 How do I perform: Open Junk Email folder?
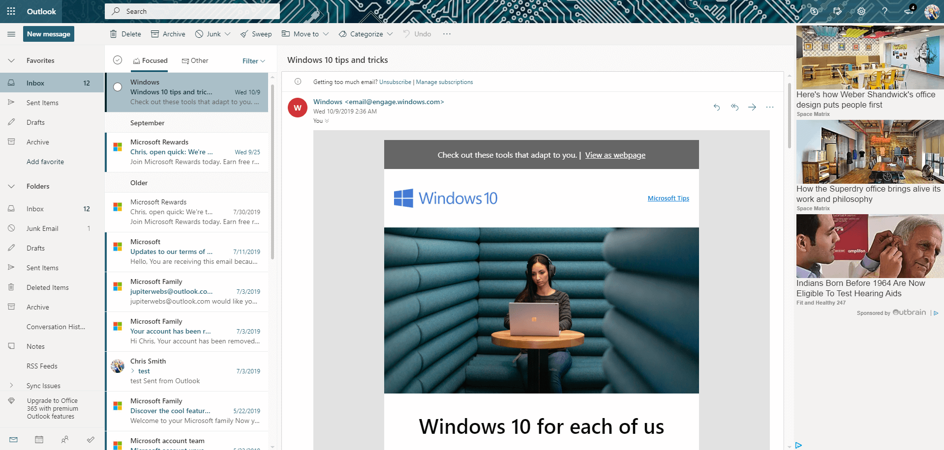pyautogui.click(x=52, y=228)
